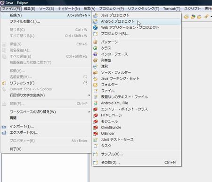Choose その他(O)... entry
Screen dimensions: 212x182
point(137,163)
